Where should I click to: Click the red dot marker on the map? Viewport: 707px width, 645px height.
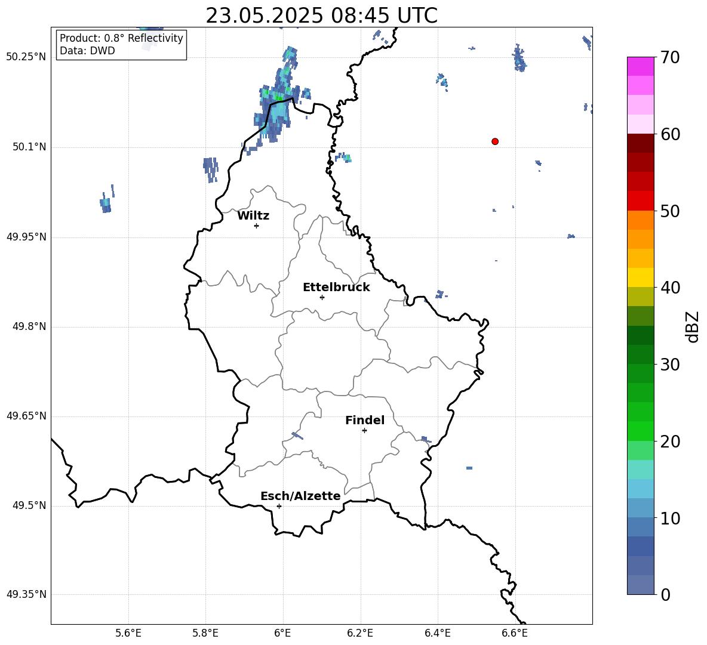(495, 141)
